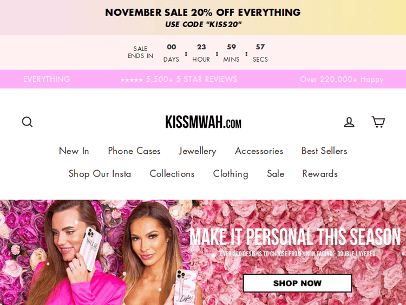Open the Clothing menu

point(231,174)
